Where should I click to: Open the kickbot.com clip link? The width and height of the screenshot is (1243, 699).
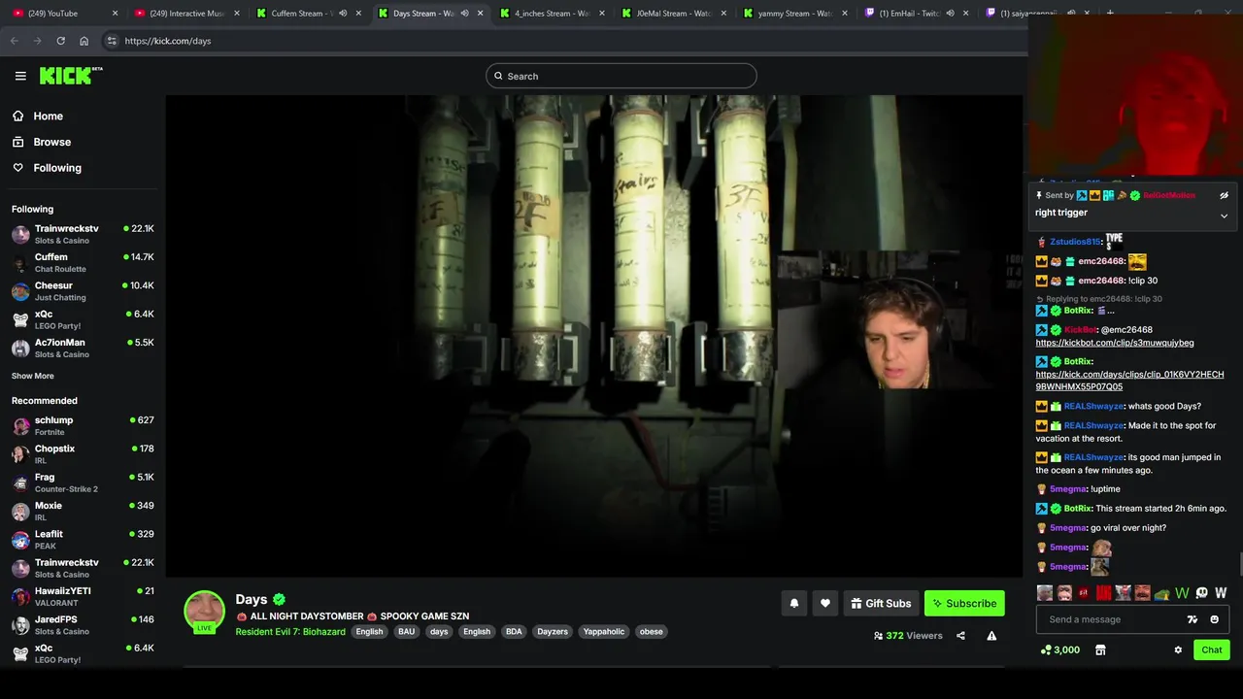pyautogui.click(x=1115, y=343)
